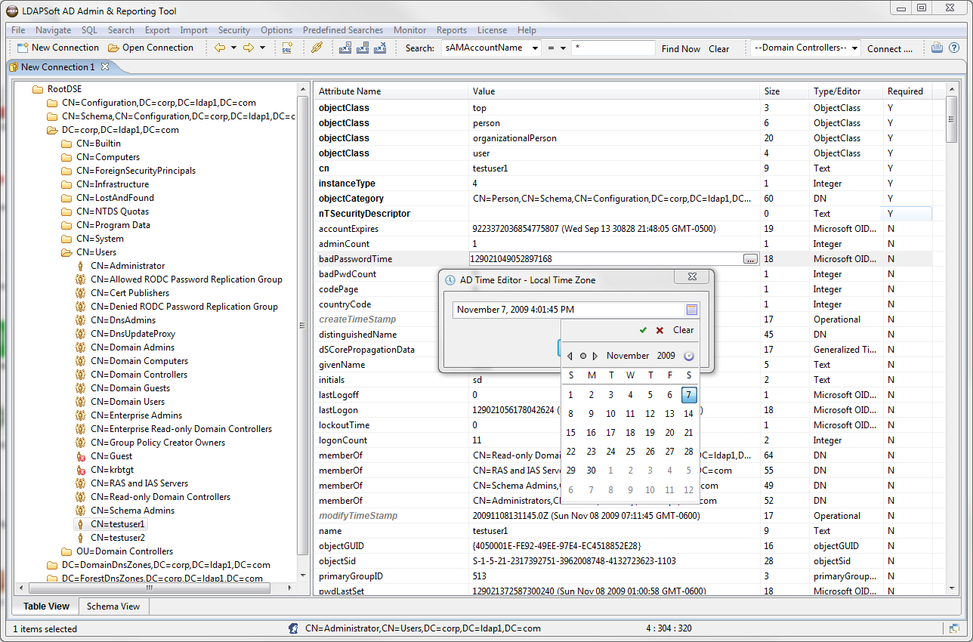Select the CN=Administrator user node

tap(128, 266)
